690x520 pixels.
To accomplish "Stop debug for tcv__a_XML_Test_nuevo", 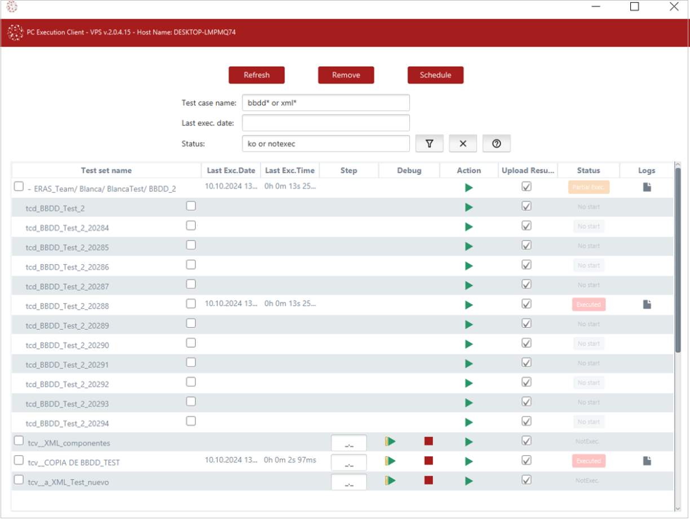I will (428, 481).
